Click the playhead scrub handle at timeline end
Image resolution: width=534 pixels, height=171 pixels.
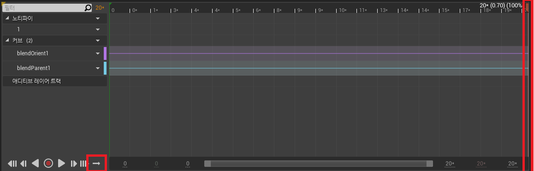pos(527,7)
